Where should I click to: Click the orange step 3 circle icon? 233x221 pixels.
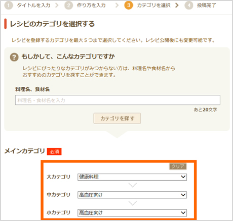(129, 6)
